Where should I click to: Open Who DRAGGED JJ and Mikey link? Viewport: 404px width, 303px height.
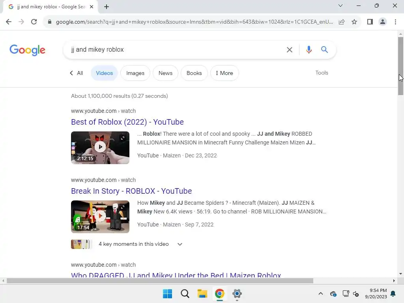(176, 275)
